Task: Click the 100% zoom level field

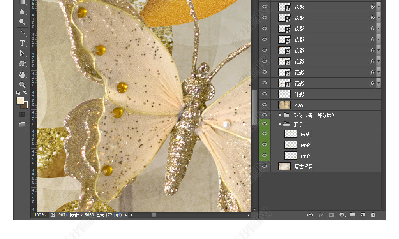Action: click(x=40, y=215)
